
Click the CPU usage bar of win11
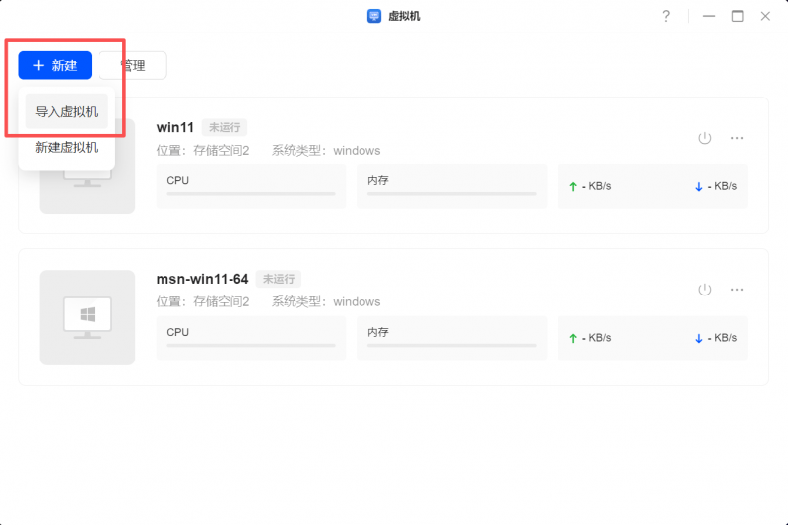point(251,194)
